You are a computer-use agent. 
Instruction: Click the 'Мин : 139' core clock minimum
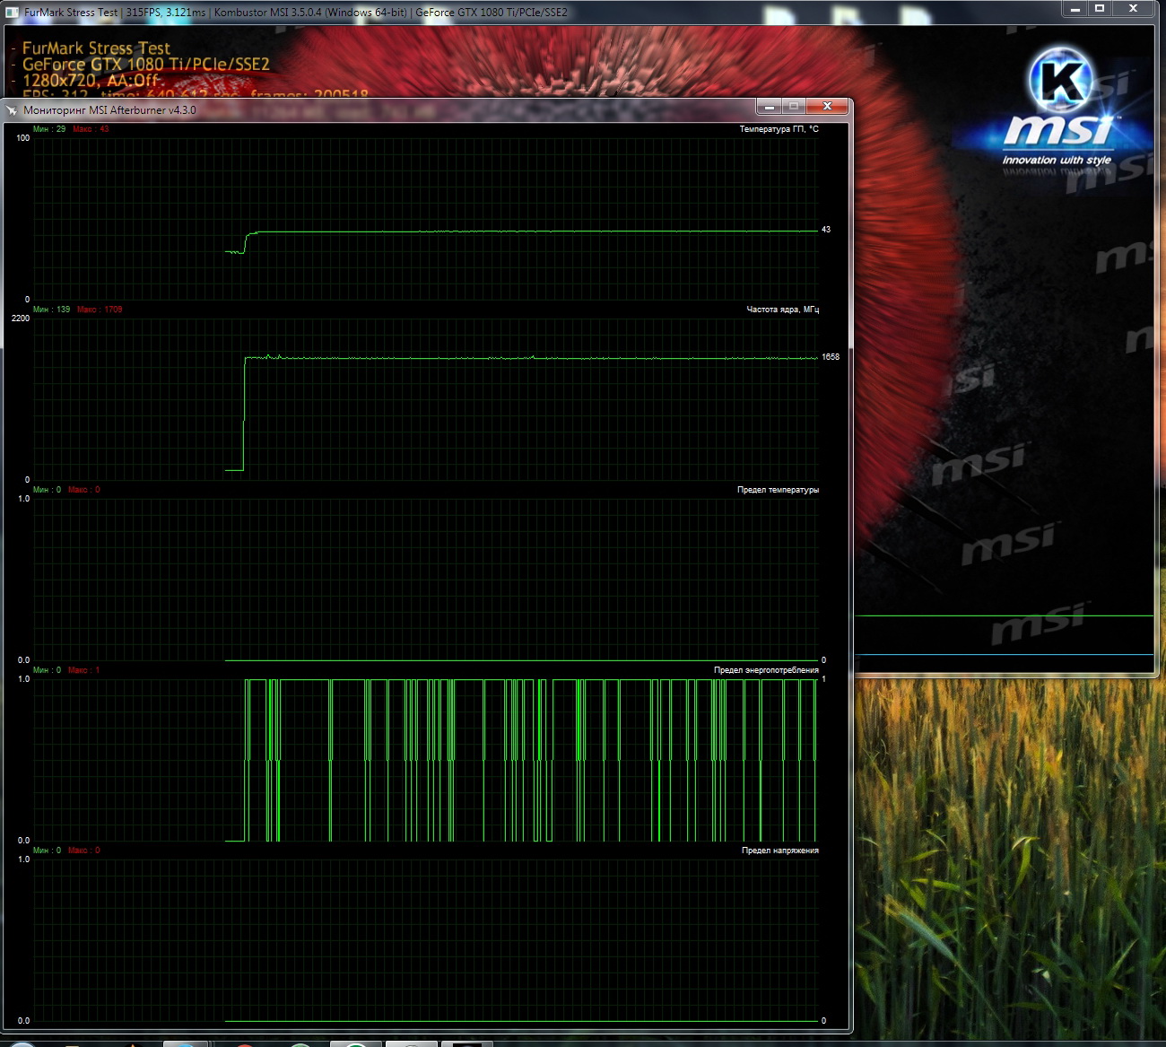click(x=51, y=310)
